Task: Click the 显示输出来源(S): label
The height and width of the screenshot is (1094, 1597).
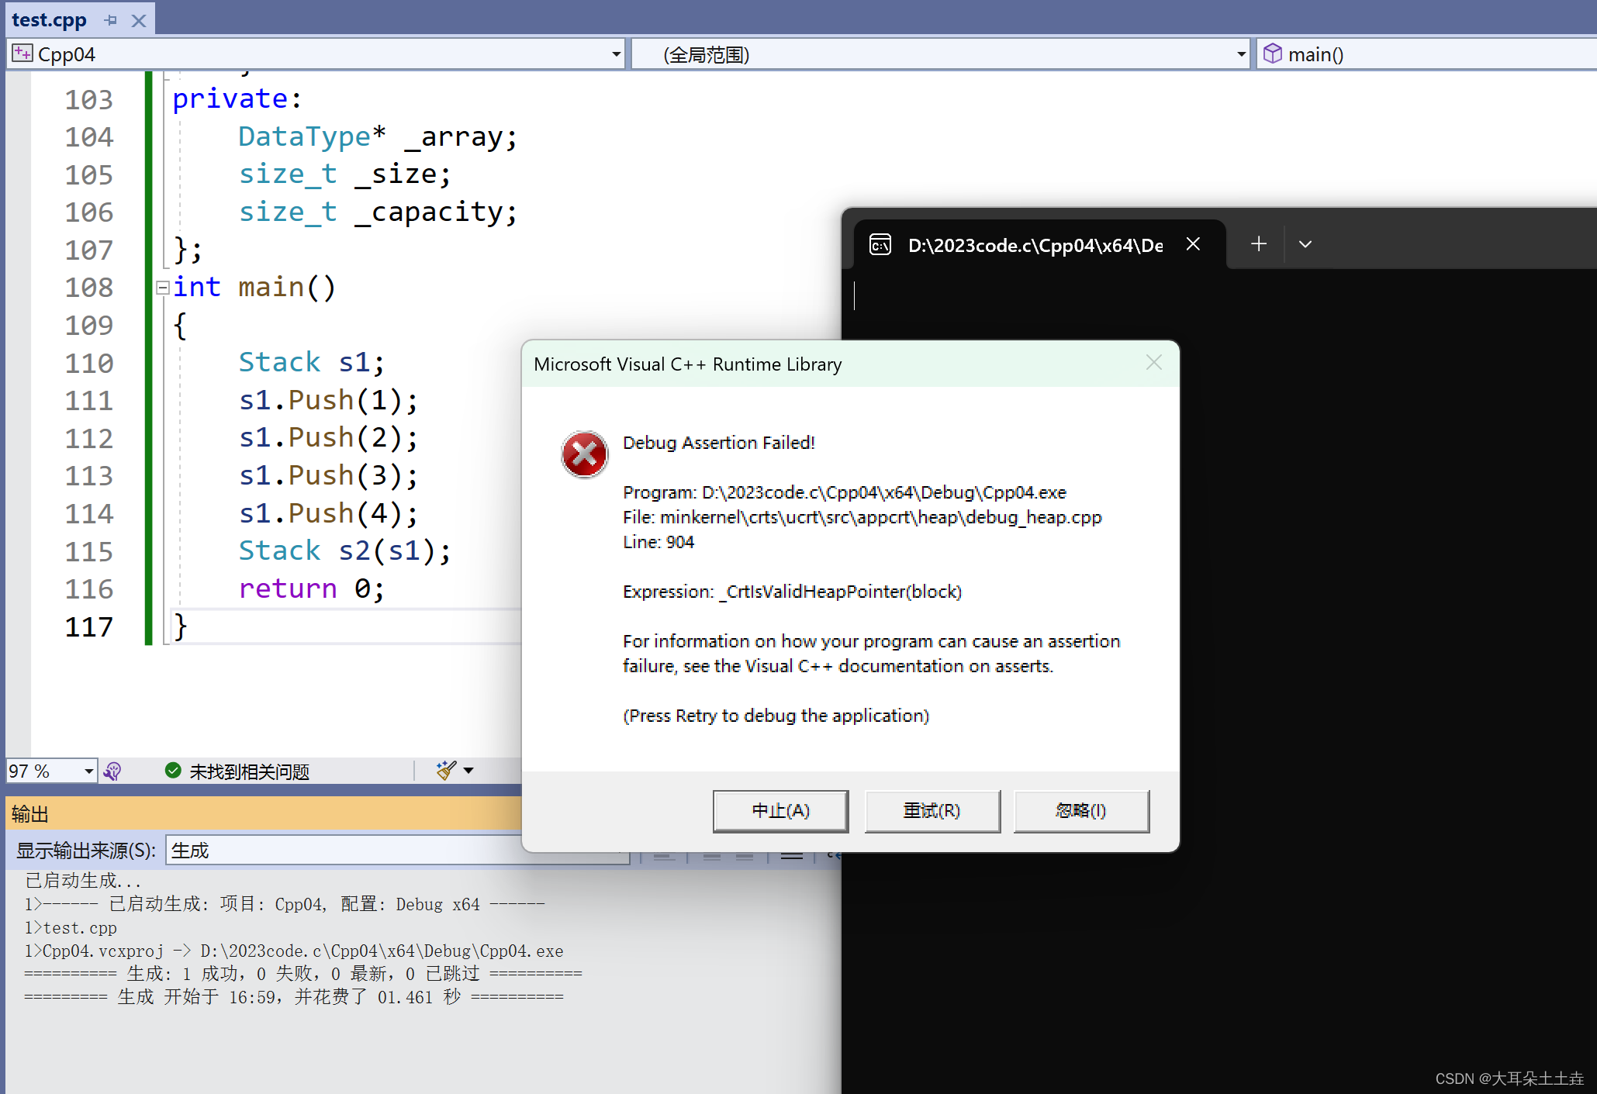Action: coord(86,851)
